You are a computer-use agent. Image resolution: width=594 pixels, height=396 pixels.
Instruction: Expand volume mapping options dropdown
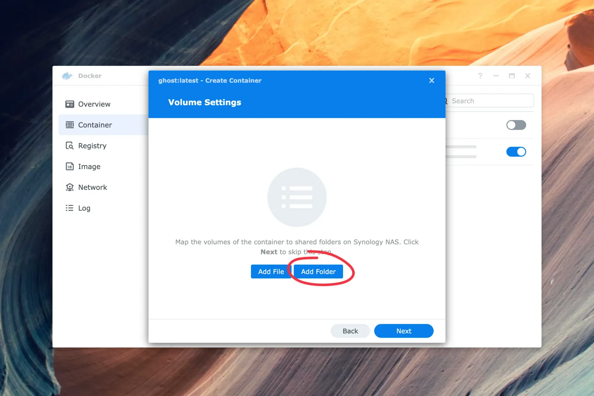(x=318, y=271)
